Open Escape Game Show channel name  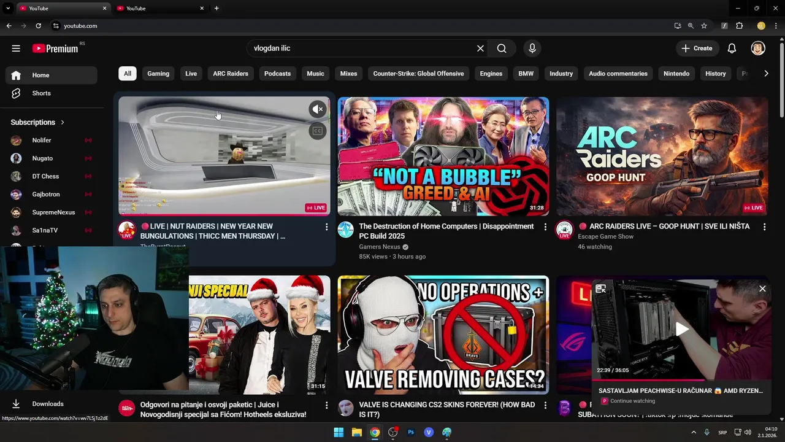605,236
